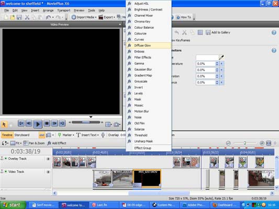Pick the Unsharp Mask effect
The width and height of the screenshot is (279, 209).
[x=149, y=141]
